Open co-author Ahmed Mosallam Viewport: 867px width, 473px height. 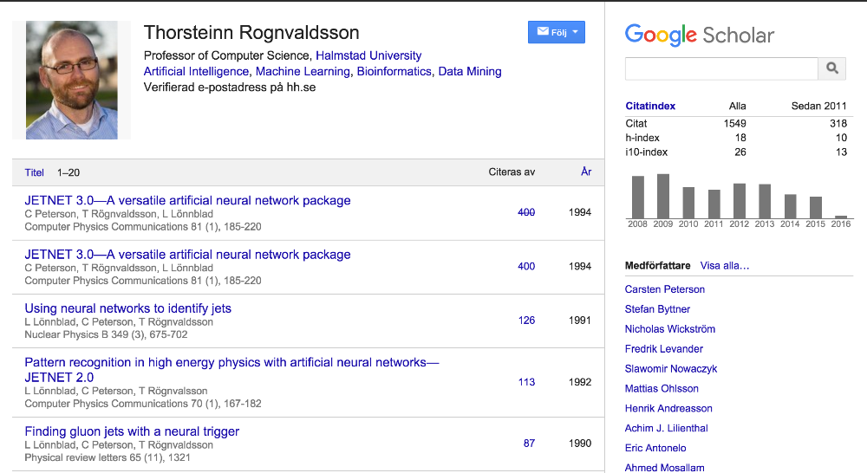tap(665, 468)
